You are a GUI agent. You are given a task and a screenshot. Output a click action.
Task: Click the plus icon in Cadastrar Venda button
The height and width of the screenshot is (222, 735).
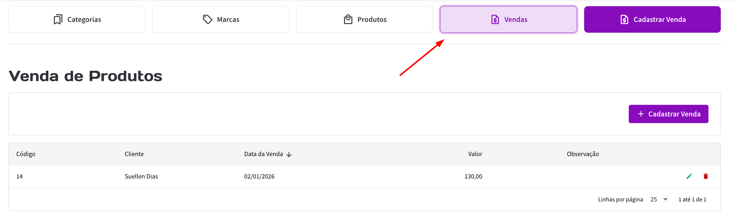pyautogui.click(x=641, y=114)
